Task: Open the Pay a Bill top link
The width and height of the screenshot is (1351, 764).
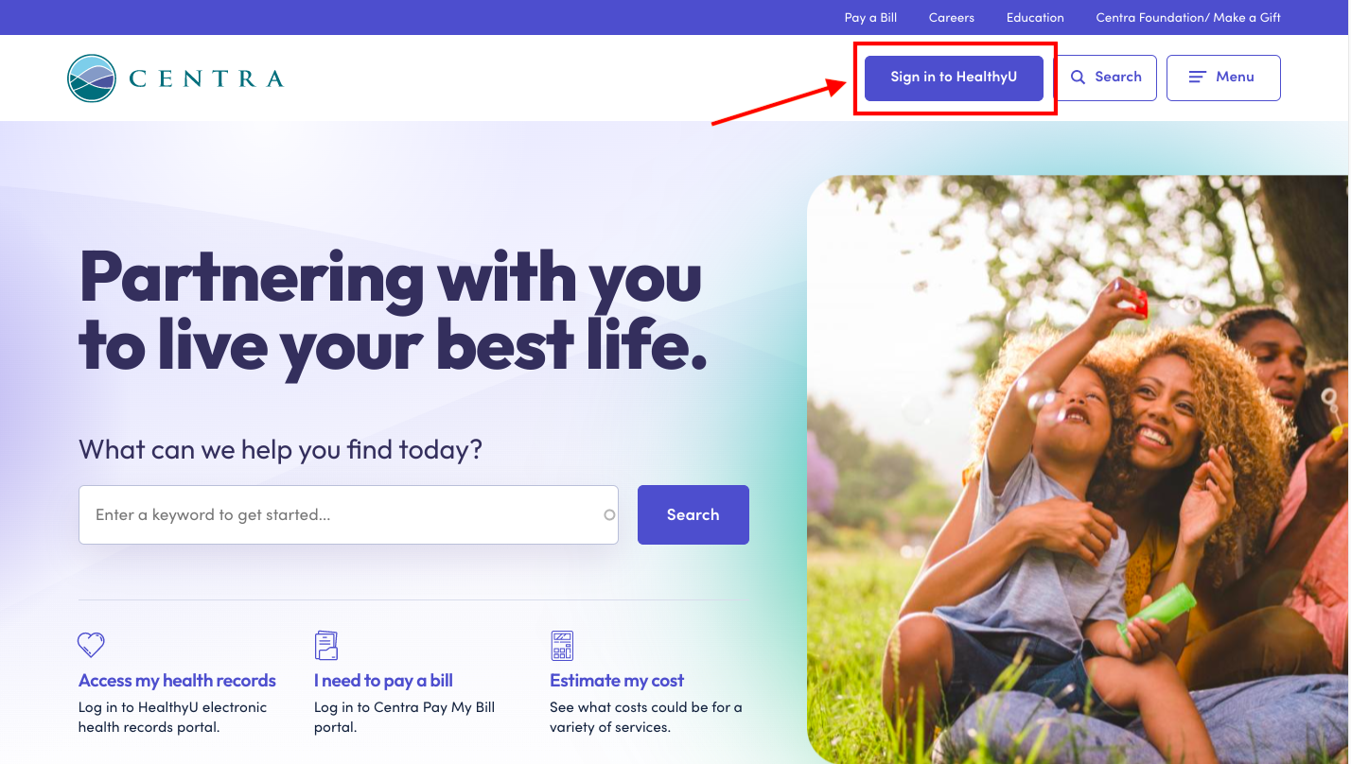Action: click(x=870, y=18)
